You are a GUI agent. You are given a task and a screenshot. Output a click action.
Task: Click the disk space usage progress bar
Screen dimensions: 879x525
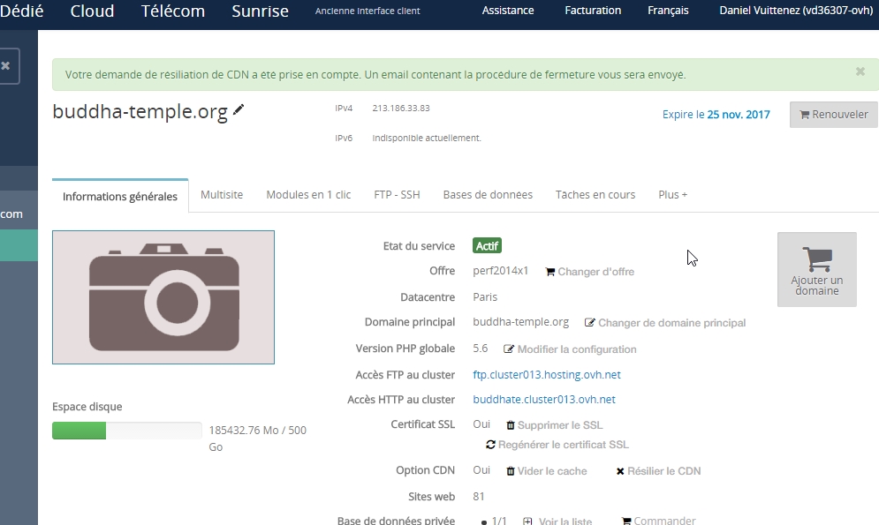(x=126, y=431)
